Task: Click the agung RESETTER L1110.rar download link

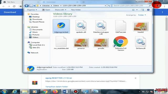Action: point(59,78)
